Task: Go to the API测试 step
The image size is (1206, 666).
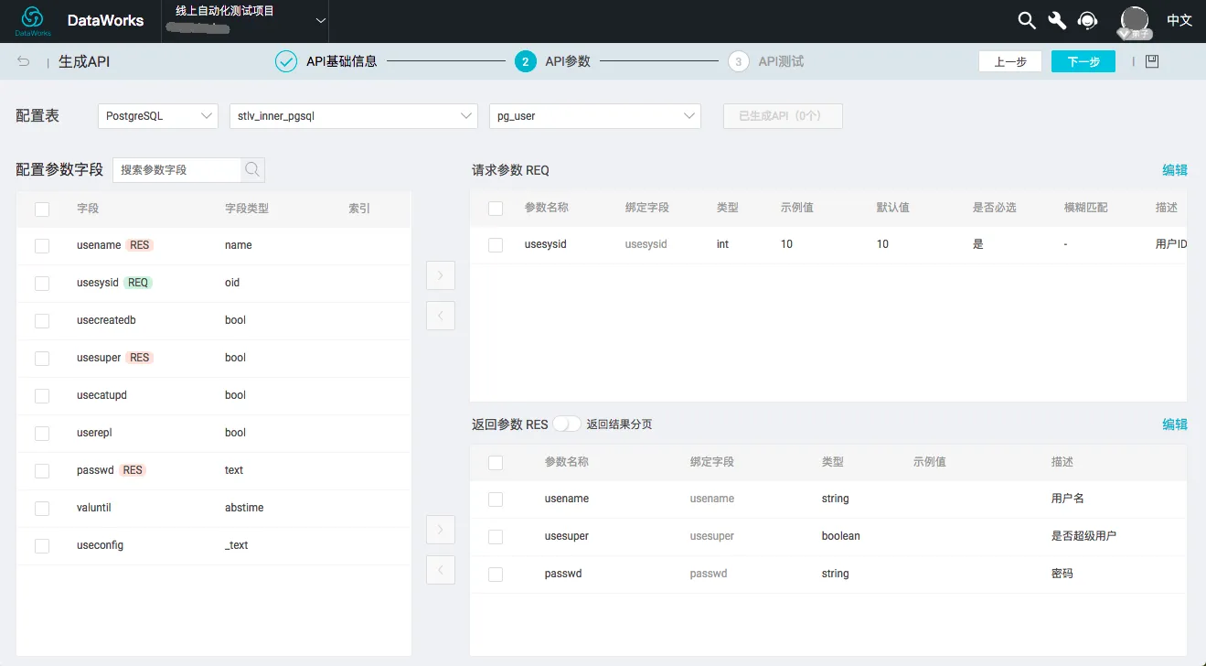Action: (781, 61)
